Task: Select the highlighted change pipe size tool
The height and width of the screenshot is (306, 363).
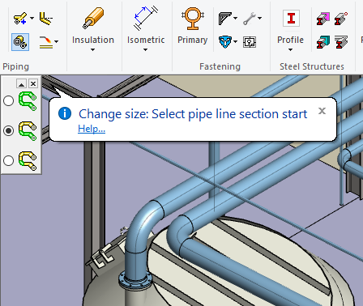Action: click(x=20, y=42)
